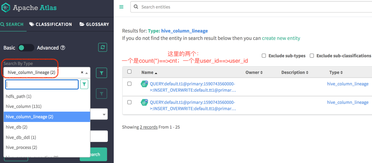Open Advanced search help question icon
Viewport: 372px width, 163px height.
point(63,48)
